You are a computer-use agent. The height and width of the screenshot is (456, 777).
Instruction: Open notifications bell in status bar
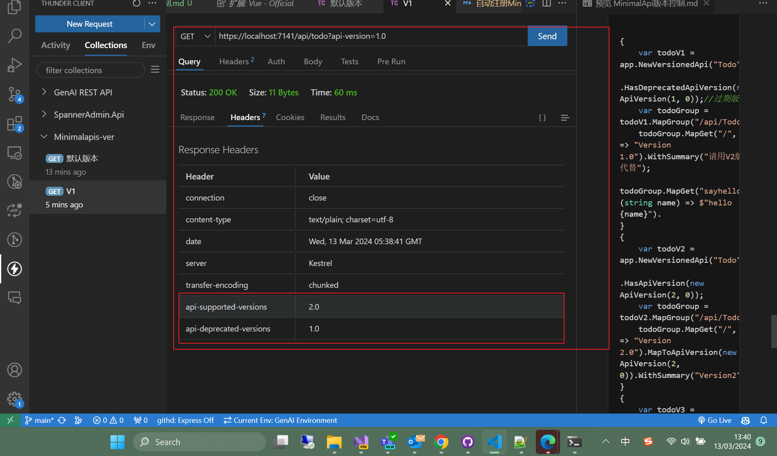764,420
